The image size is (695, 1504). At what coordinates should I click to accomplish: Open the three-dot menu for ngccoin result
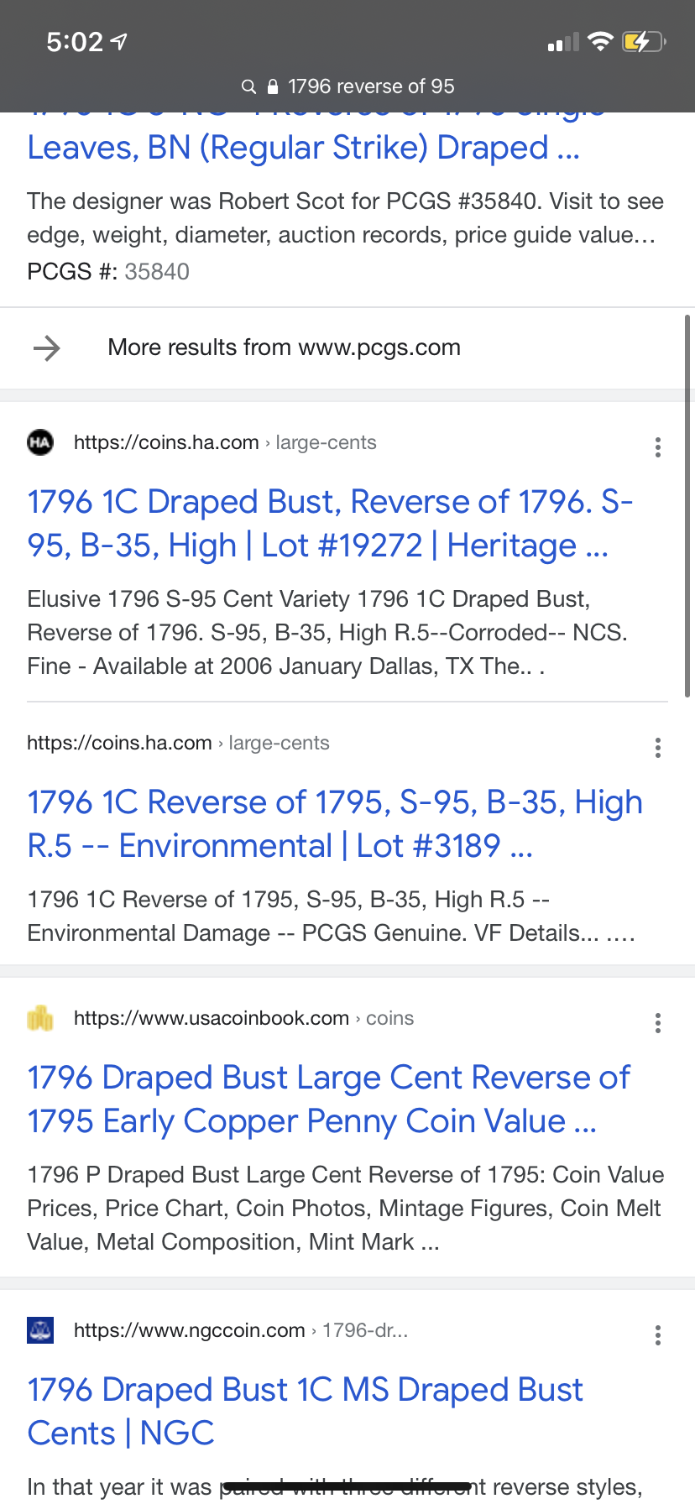point(658,1335)
